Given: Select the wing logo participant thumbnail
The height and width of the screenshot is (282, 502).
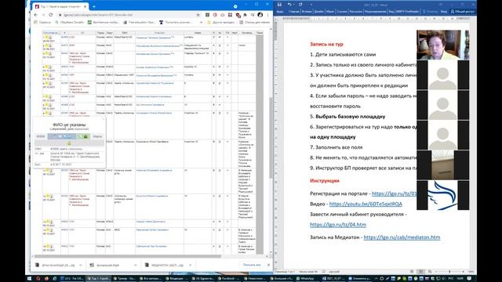Looking at the screenshot, I should [x=442, y=195].
